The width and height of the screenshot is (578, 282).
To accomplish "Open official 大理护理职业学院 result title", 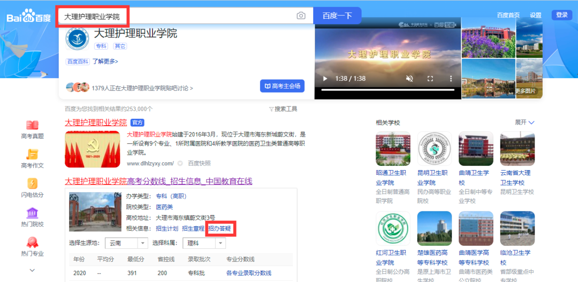I will tap(96, 123).
